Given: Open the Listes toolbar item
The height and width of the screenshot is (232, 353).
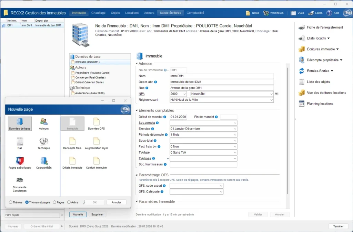Looking at the screenshot, I should 315,13.
